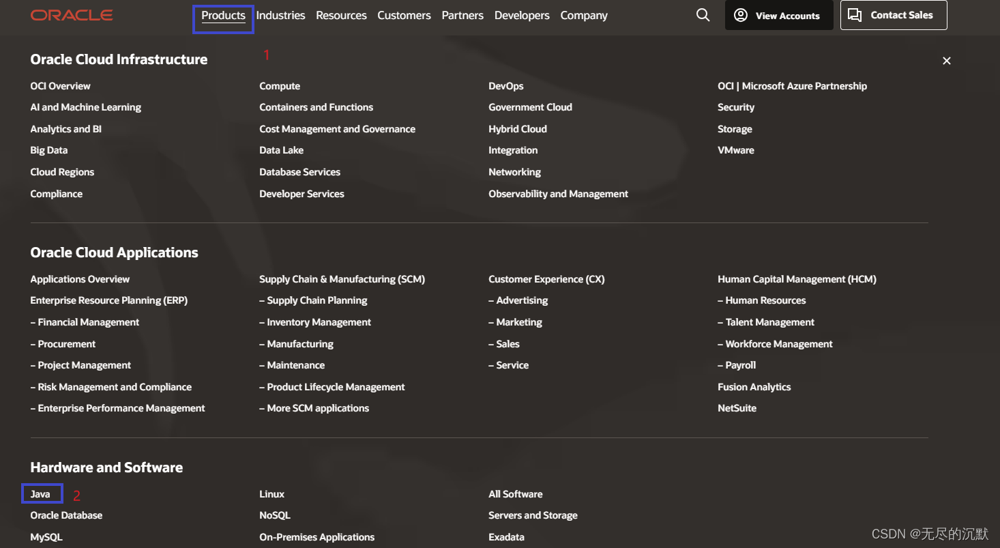Go to NetSuite

737,408
